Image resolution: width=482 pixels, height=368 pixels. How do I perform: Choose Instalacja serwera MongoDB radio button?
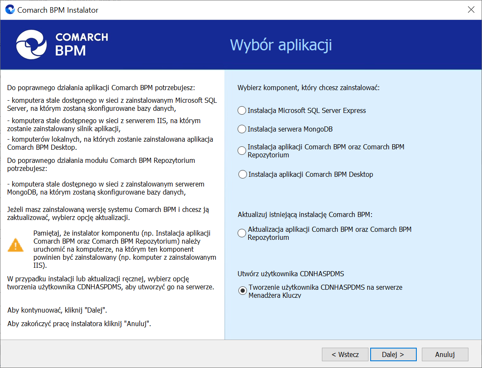tap(242, 129)
